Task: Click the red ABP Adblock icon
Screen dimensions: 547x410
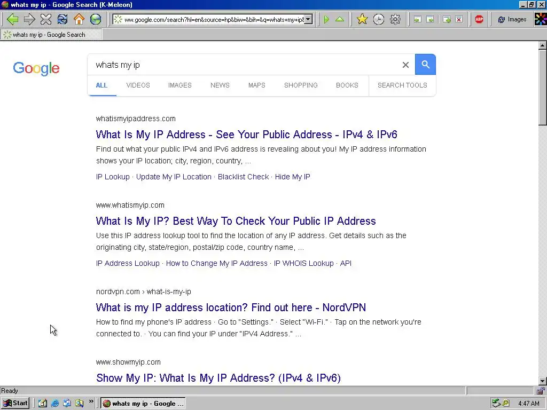Action: 479,19
